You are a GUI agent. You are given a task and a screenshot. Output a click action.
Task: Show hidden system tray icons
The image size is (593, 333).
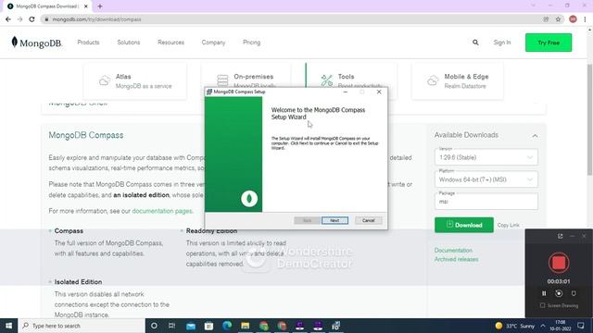pyautogui.click(x=543, y=326)
